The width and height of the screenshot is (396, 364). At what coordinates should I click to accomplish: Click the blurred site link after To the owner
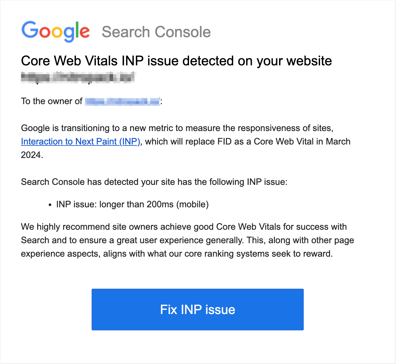(x=122, y=101)
